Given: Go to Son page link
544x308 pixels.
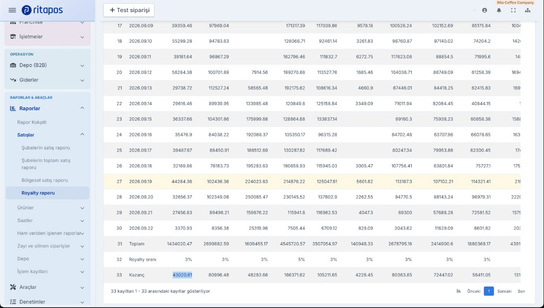Looking at the screenshot, I should (521, 292).
